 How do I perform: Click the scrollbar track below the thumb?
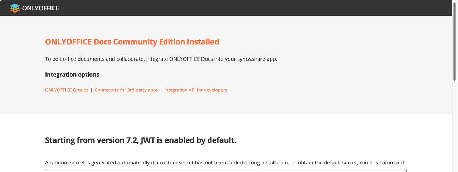click(455, 129)
